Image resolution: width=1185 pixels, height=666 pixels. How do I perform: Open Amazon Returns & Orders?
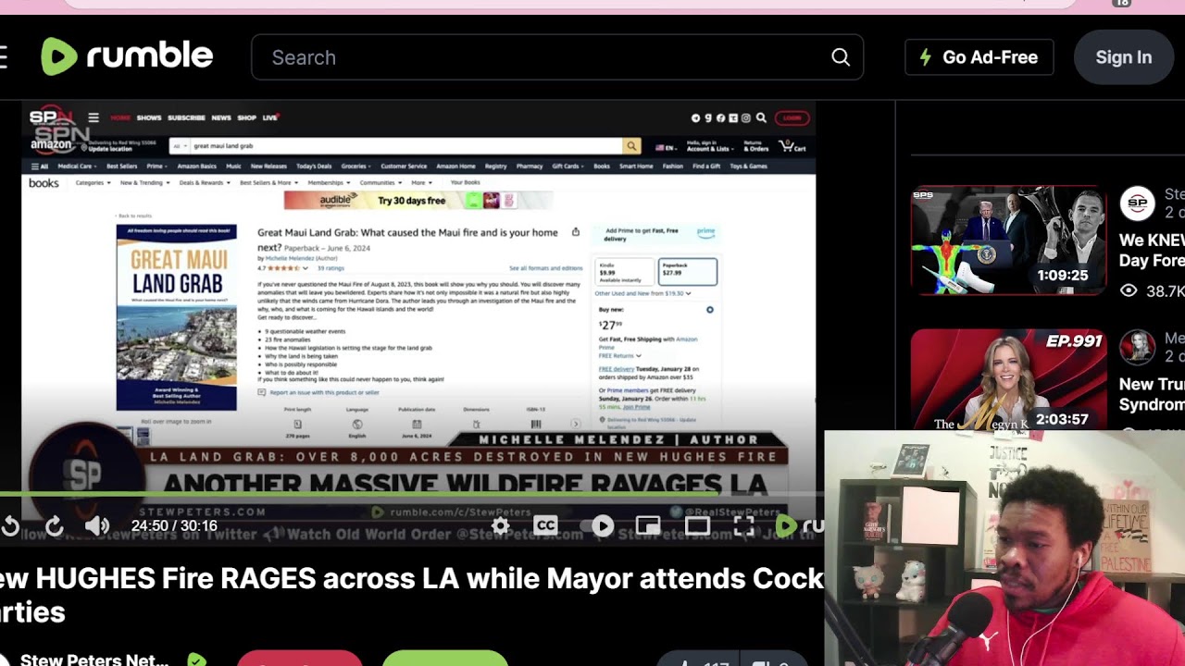[756, 146]
